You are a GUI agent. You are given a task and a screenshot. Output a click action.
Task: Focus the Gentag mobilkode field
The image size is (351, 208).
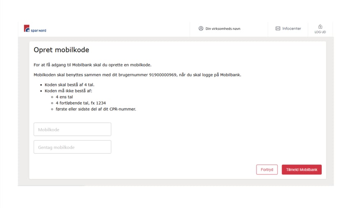72,147
